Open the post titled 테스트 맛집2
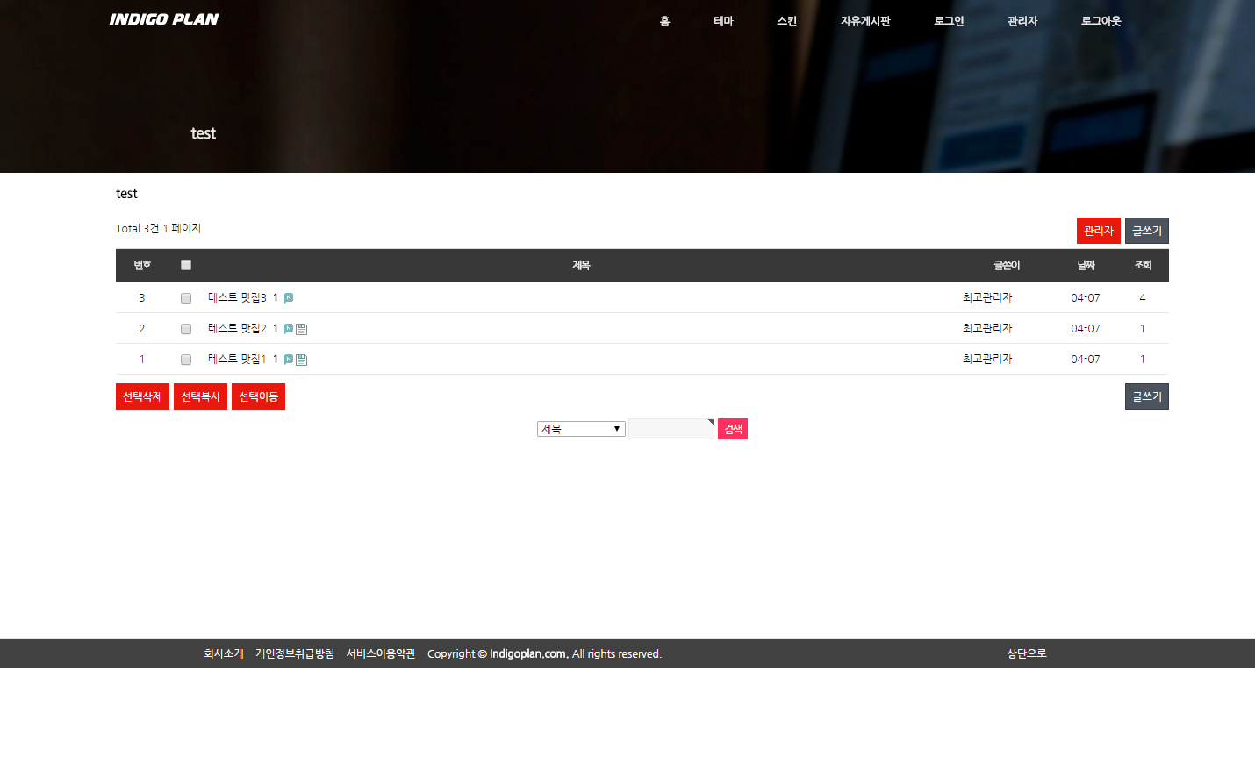Viewport: 1255px width, 757px height. pos(237,329)
